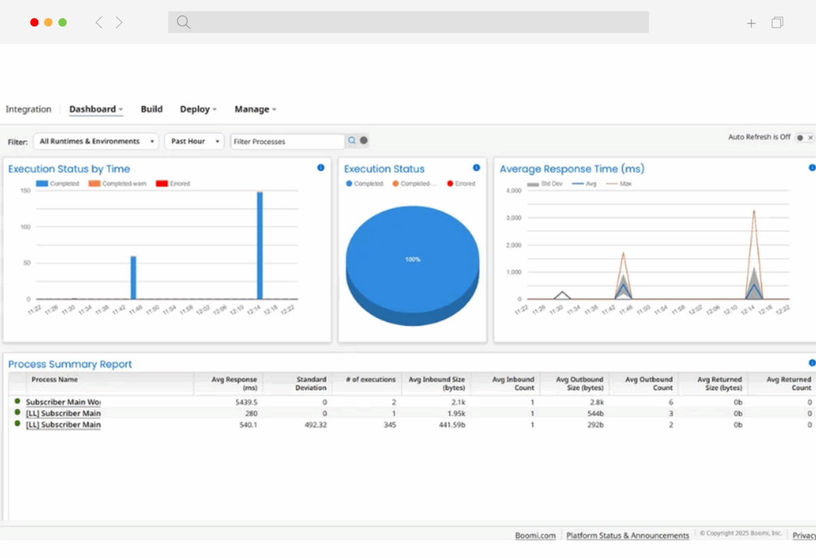Expand the Deploy menu
The width and height of the screenshot is (816, 558).
pos(198,109)
